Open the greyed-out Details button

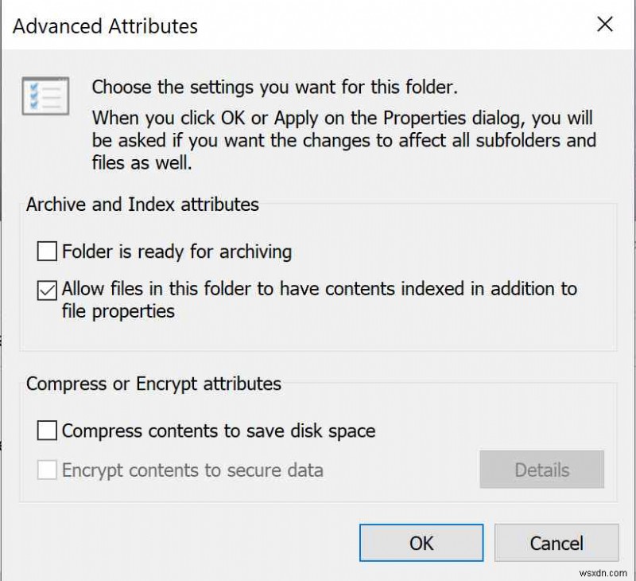(x=541, y=470)
